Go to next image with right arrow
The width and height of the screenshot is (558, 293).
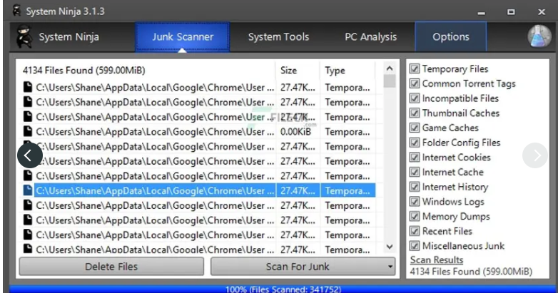[535, 155]
